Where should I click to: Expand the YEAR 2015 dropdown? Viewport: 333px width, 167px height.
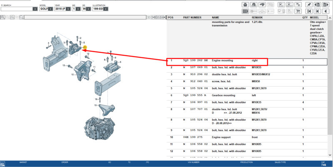[68, 9]
